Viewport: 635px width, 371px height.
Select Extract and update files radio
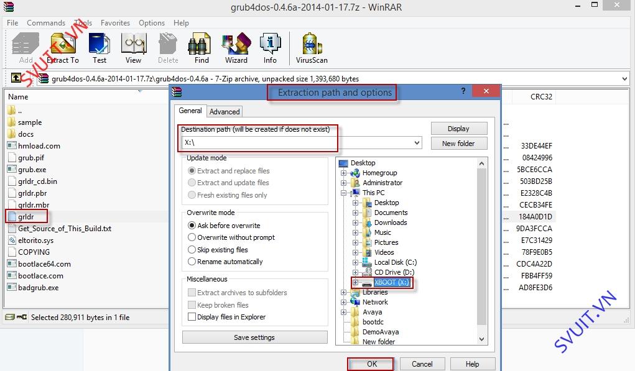pyautogui.click(x=192, y=183)
